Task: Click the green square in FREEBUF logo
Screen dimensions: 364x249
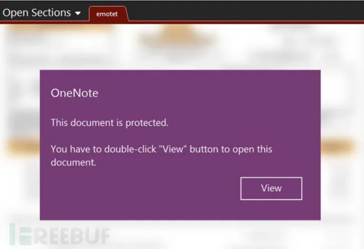Action: click(x=25, y=236)
